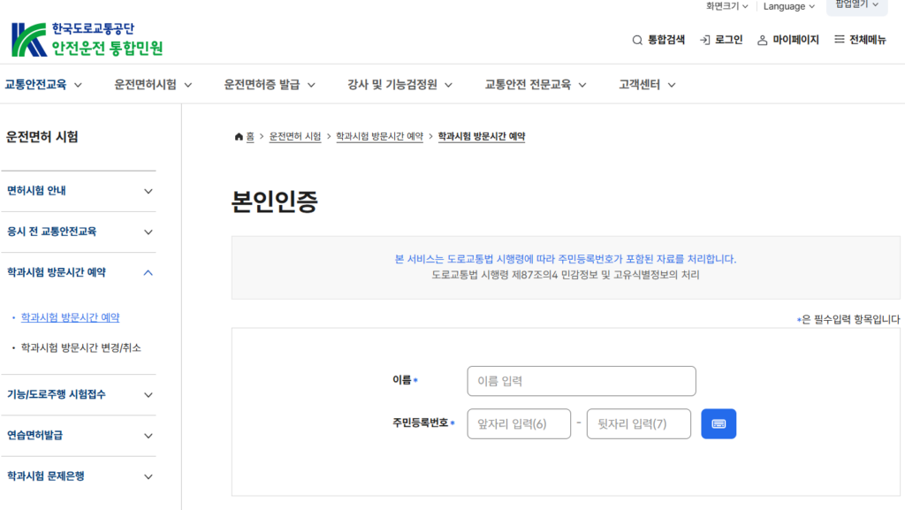Expand 기능/도로주행 시험접수 sidebar section
905x510 pixels.
coord(79,394)
